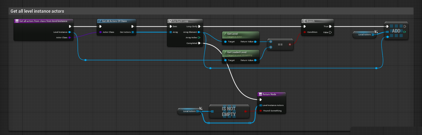This screenshot has width=422, height=135.
Task: Click the item input pin on ADD node
Action: tap(388, 36)
